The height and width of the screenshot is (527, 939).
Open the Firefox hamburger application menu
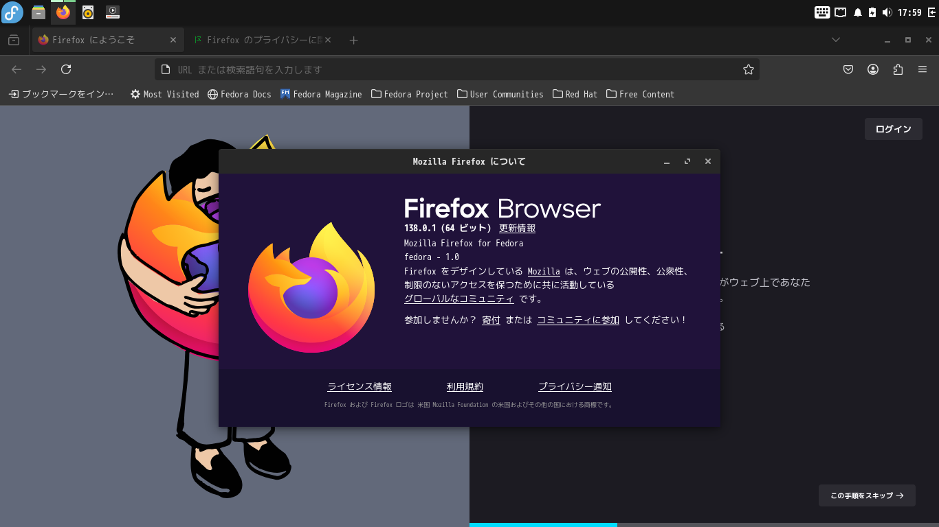(x=923, y=69)
